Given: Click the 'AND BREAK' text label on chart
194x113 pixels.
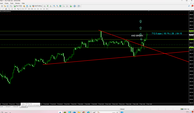Looking at the screenshot, I should (x=137, y=36).
